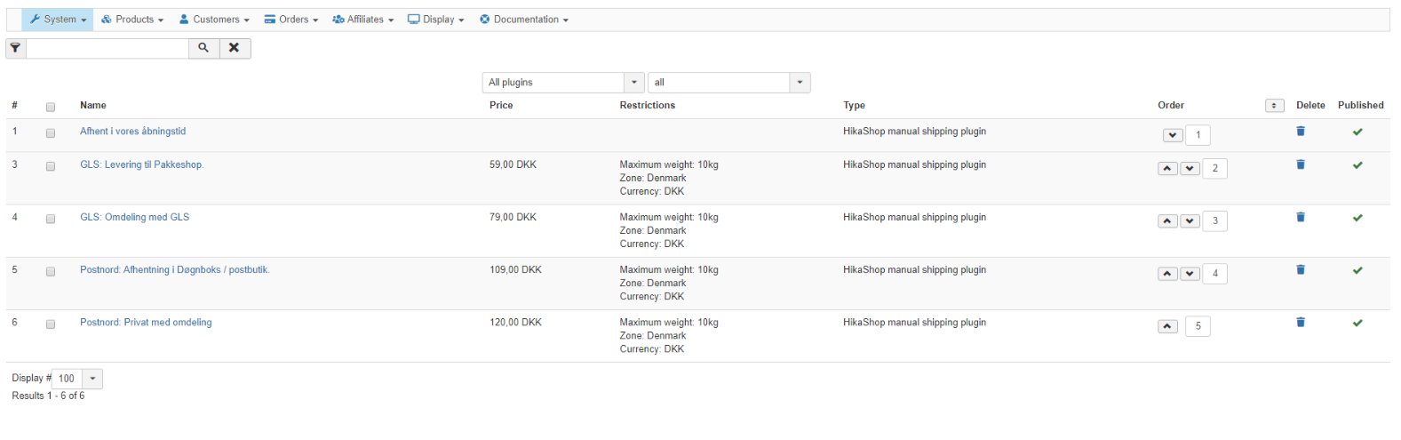
Task: Clear the search filter with X icon
Action: coord(234,48)
